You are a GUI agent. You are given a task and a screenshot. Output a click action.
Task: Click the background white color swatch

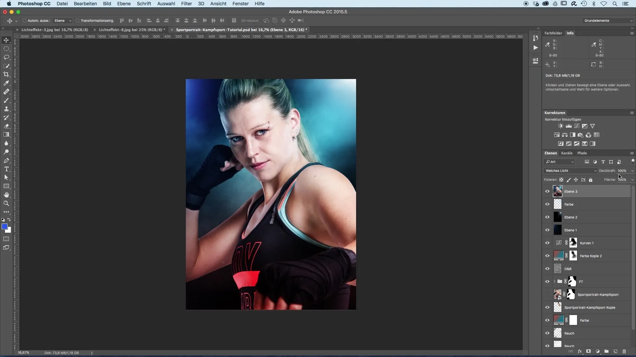(x=9, y=230)
